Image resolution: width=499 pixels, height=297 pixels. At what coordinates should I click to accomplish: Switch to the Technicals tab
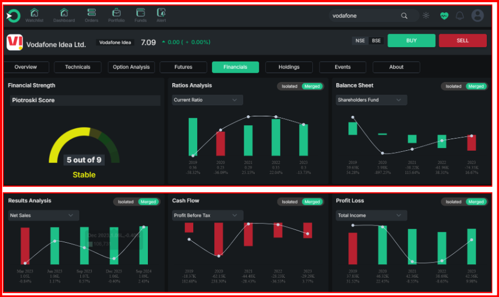pyautogui.click(x=78, y=67)
